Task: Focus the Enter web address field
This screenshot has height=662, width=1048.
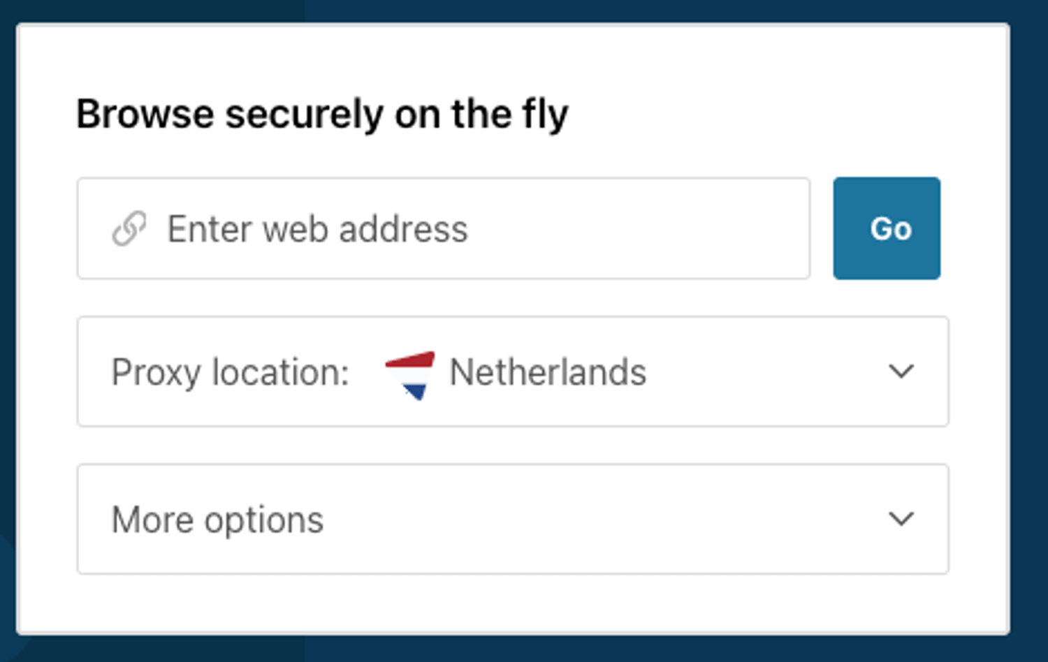Action: click(x=444, y=228)
